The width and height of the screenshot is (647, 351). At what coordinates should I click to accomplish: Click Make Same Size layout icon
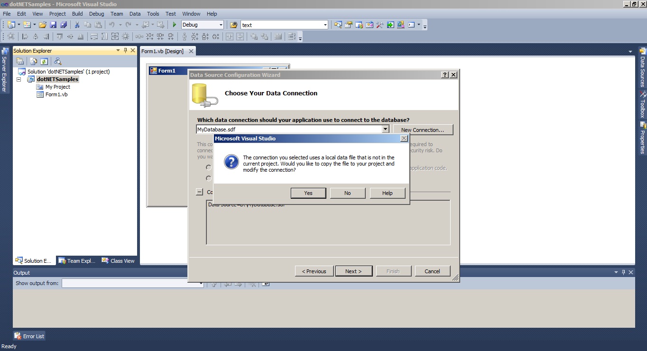115,36
